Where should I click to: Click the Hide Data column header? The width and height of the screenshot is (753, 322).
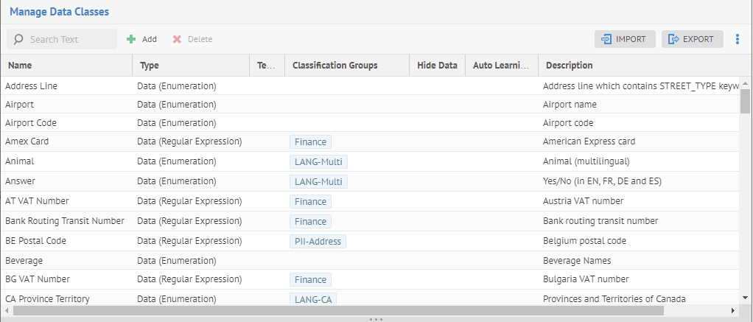(437, 66)
